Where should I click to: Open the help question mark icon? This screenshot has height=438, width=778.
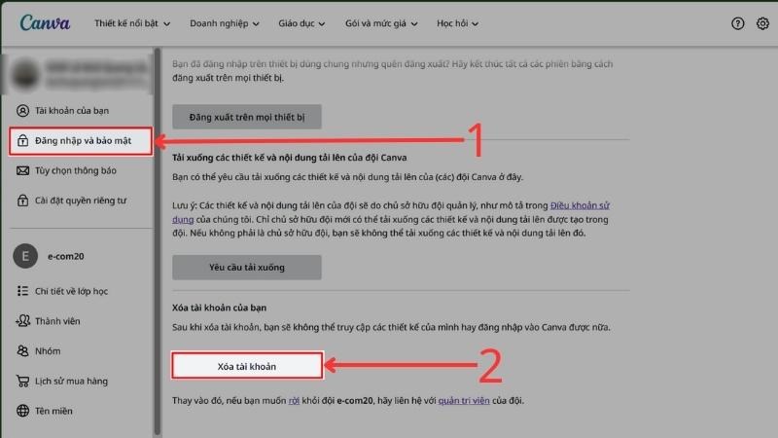tap(737, 23)
